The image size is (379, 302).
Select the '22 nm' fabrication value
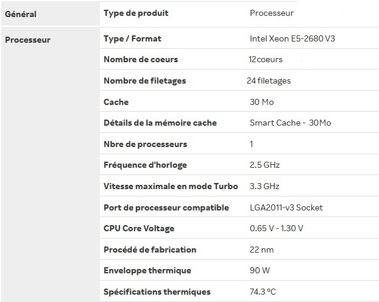[263, 250]
